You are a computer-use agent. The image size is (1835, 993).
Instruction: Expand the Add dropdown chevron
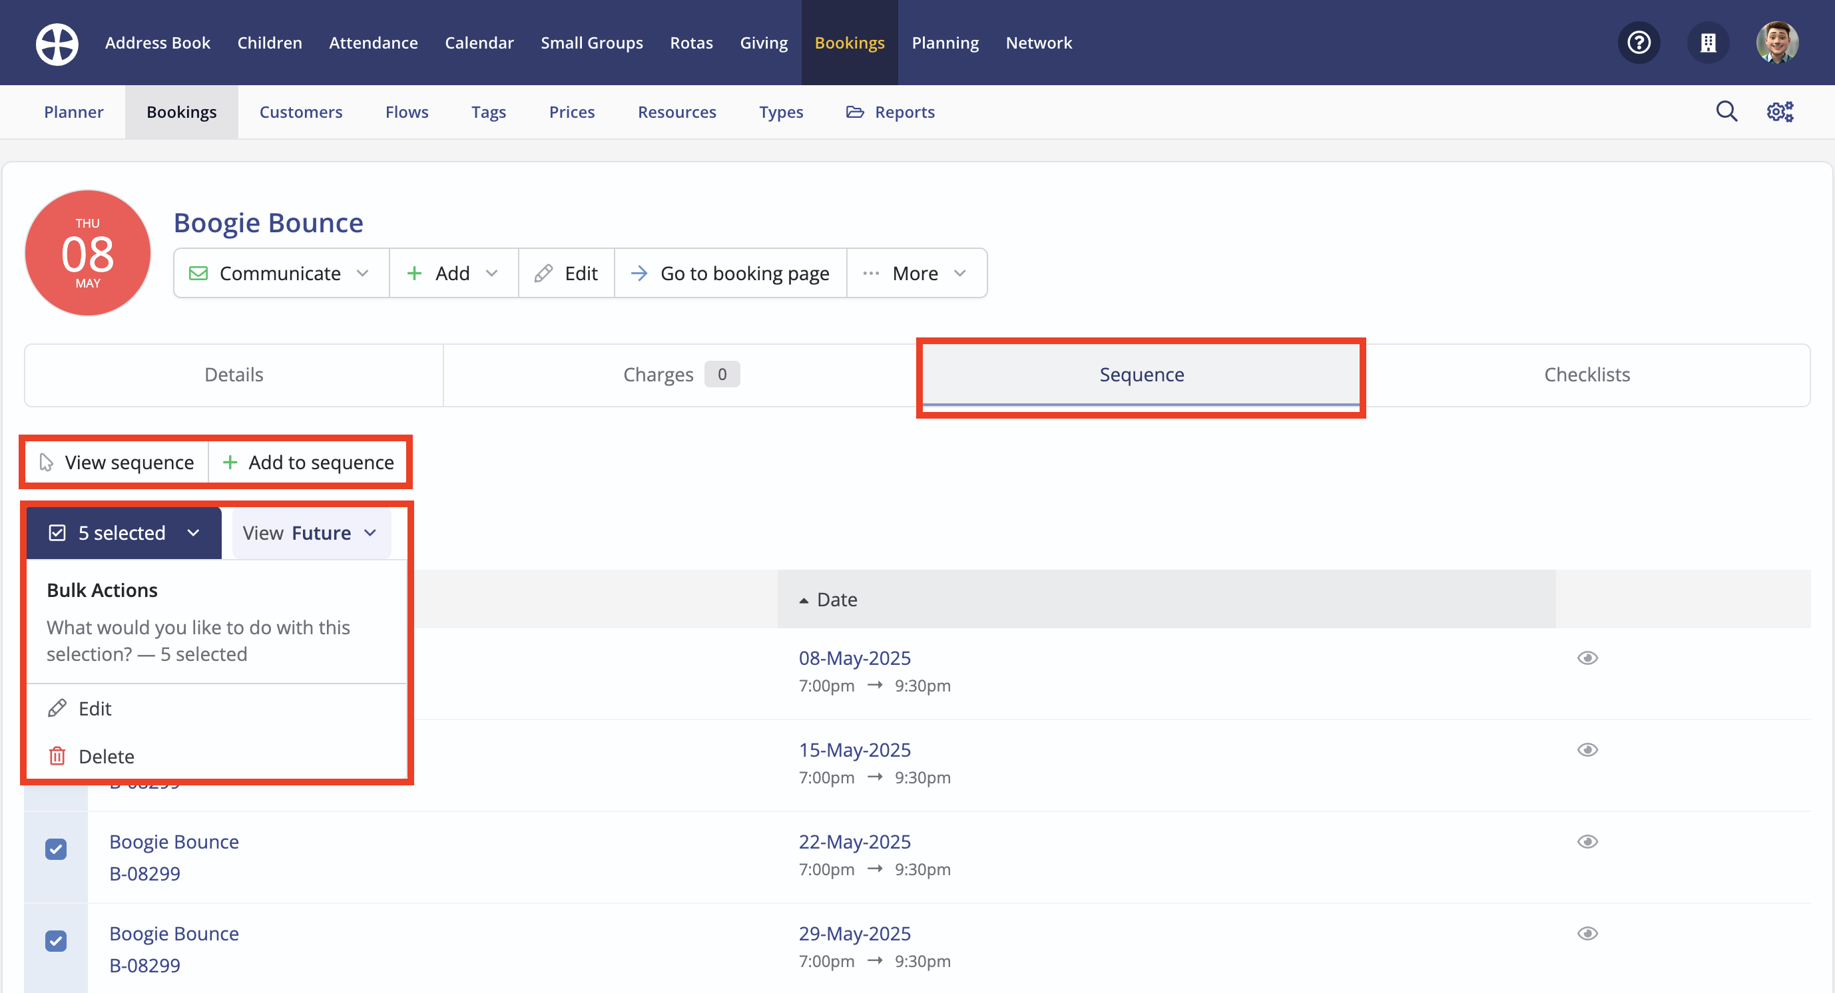(x=491, y=274)
